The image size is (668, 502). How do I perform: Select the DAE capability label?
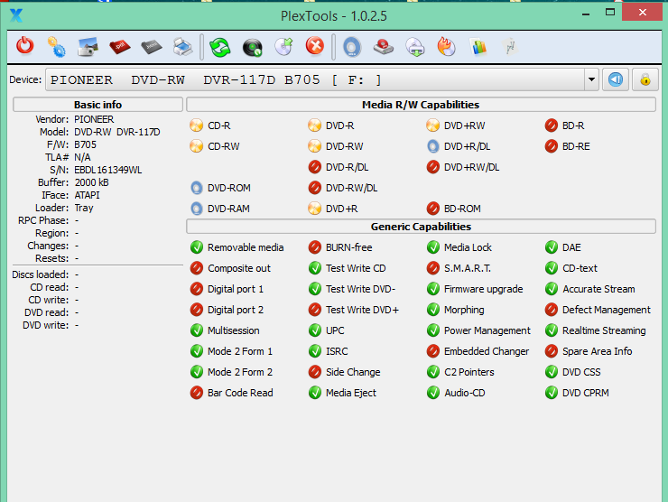point(571,247)
